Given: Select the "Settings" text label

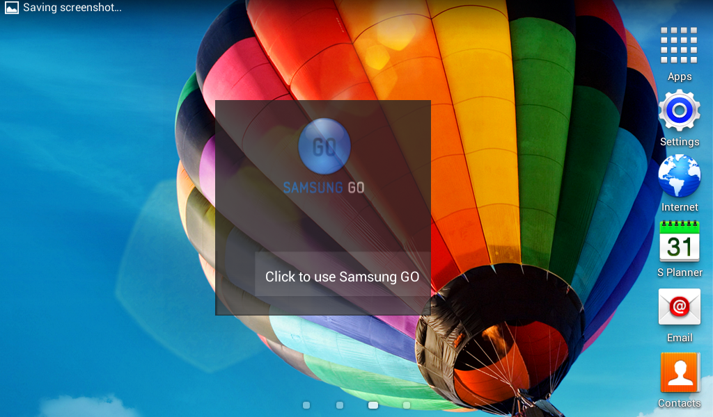Looking at the screenshot, I should click(680, 142).
